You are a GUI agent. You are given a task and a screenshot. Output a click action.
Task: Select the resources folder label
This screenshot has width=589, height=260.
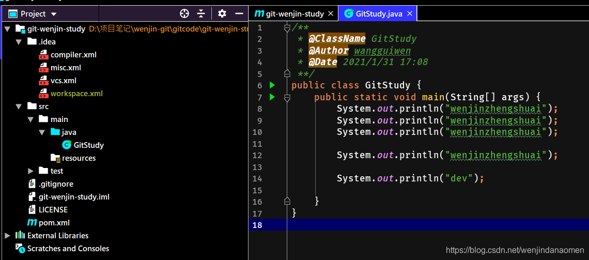coord(79,158)
